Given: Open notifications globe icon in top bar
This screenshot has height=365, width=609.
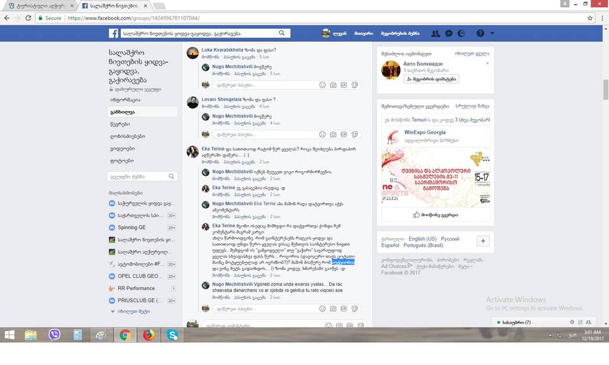Looking at the screenshot, I should 462,33.
